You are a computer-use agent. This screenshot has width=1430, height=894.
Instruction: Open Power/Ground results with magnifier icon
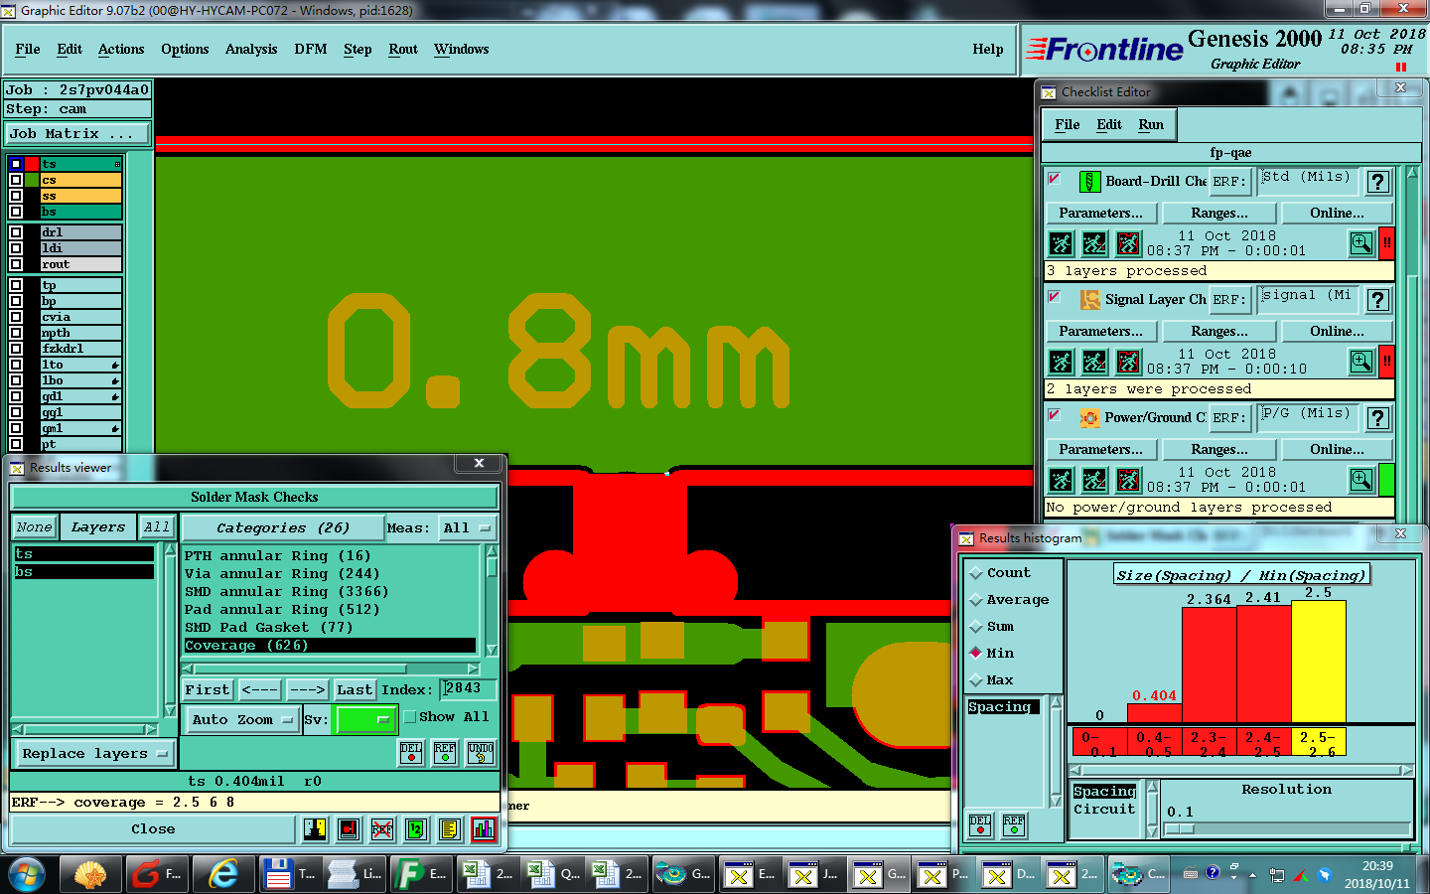[1361, 480]
